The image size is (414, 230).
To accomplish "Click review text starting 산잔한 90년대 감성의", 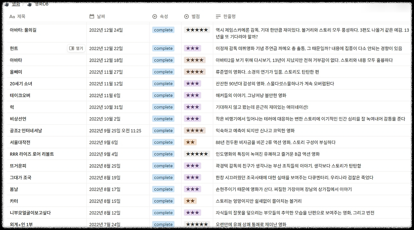I will pyautogui.click(x=275, y=84).
